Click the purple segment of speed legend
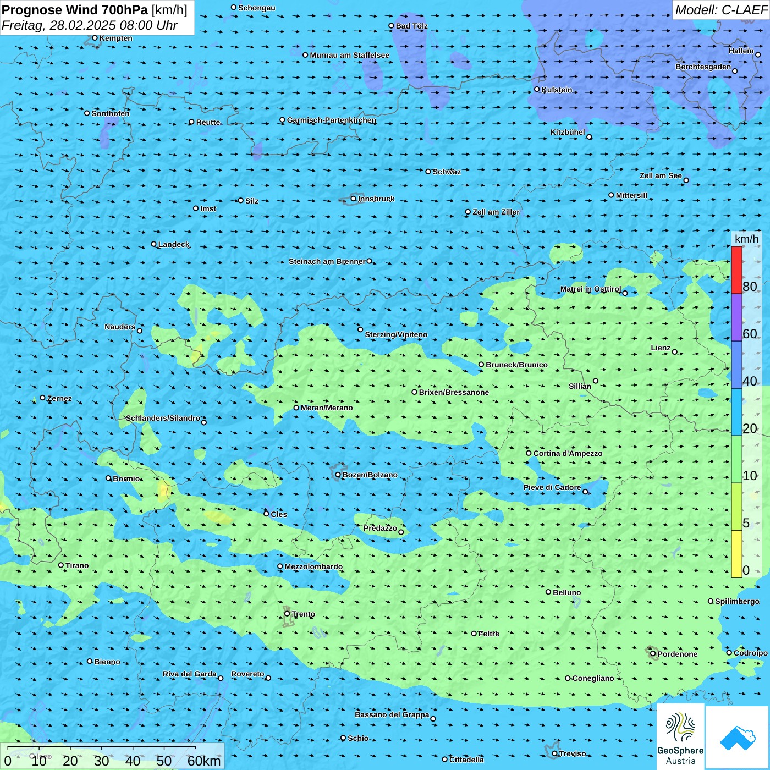Image resolution: width=770 pixels, height=770 pixels. pos(736,317)
